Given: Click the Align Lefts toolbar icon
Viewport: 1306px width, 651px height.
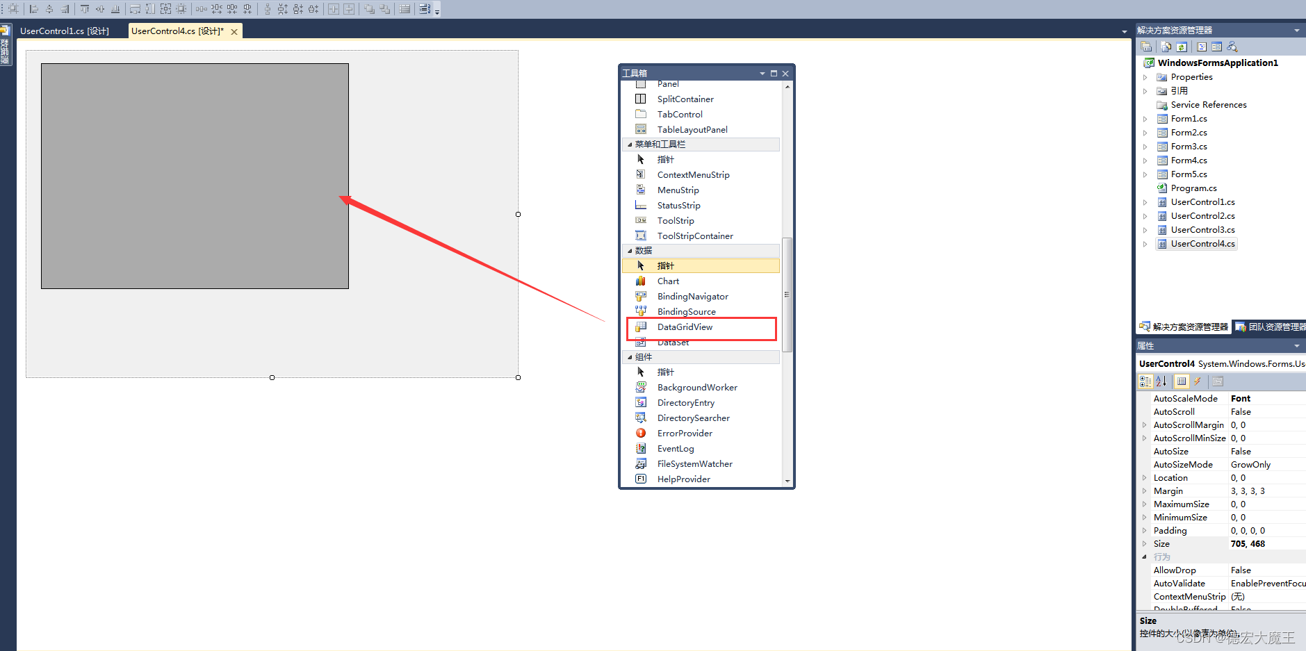Looking at the screenshot, I should [33, 9].
